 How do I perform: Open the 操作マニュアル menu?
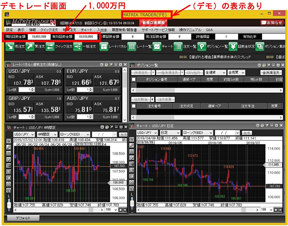click(190, 30)
